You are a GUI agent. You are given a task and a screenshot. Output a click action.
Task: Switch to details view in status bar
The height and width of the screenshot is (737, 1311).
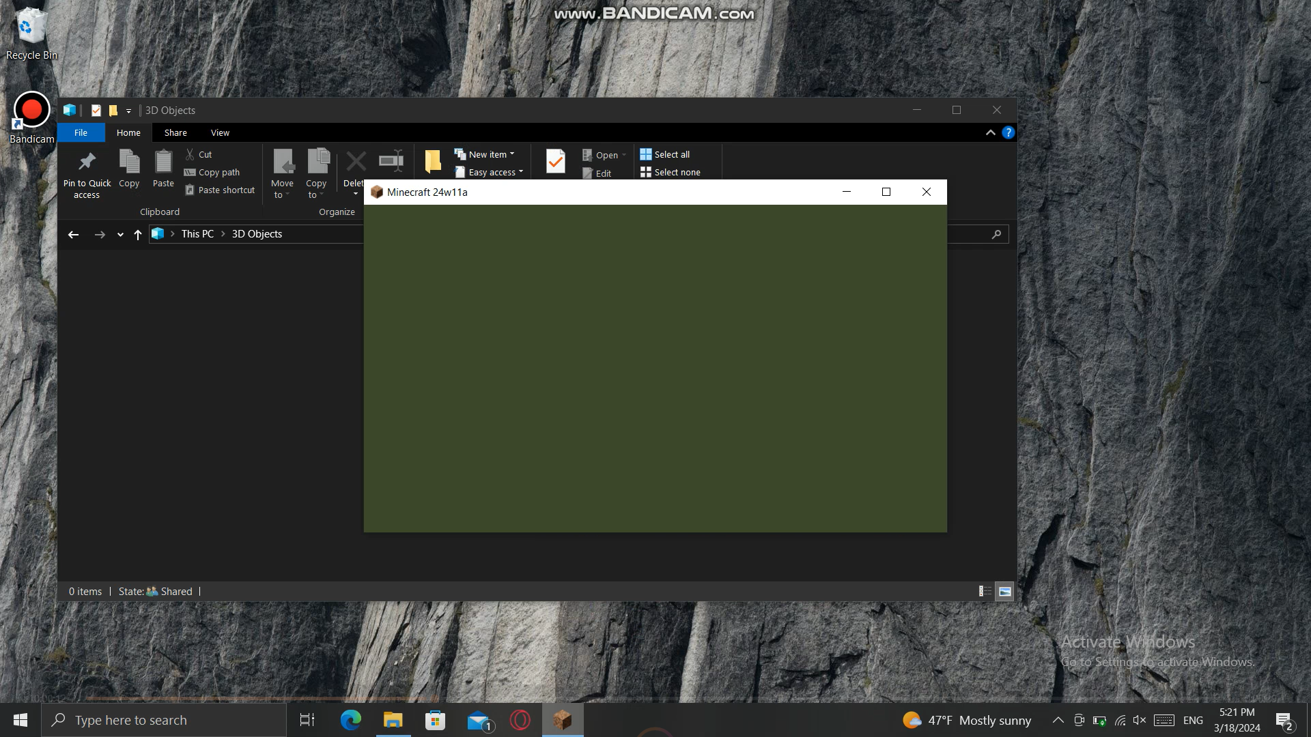985,591
